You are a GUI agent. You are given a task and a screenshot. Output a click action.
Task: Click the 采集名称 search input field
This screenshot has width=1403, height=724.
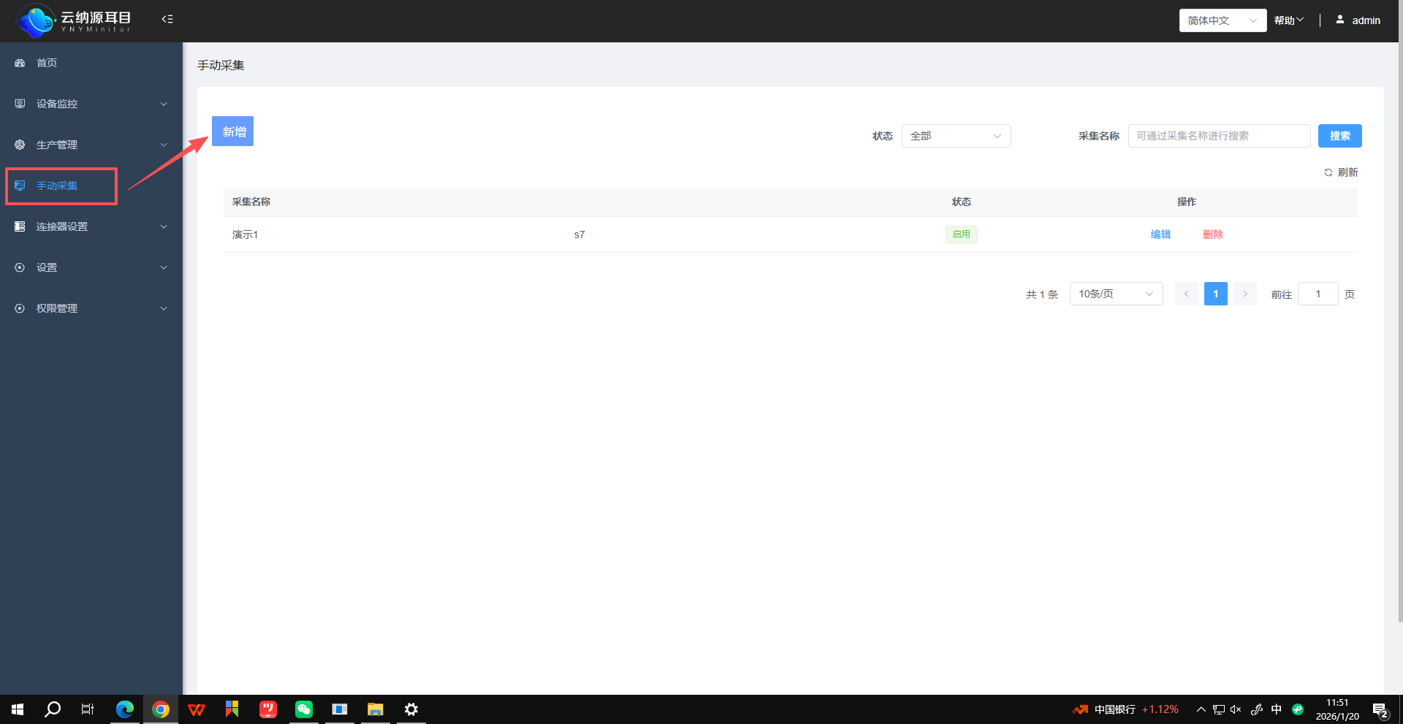(1219, 136)
